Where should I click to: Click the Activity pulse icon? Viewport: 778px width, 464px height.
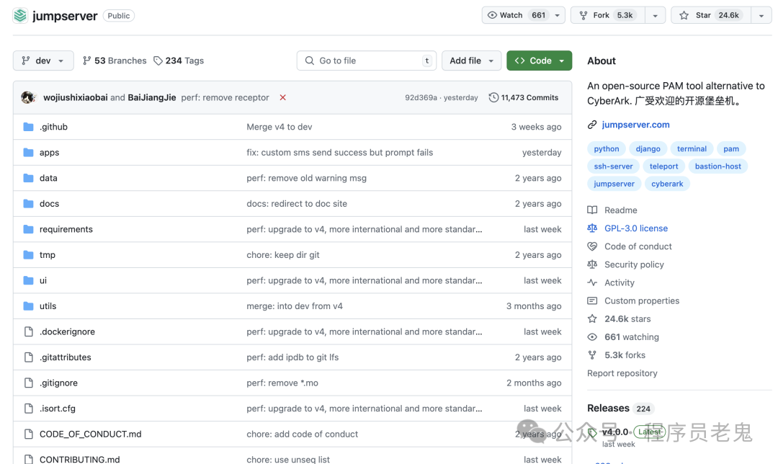coord(592,282)
